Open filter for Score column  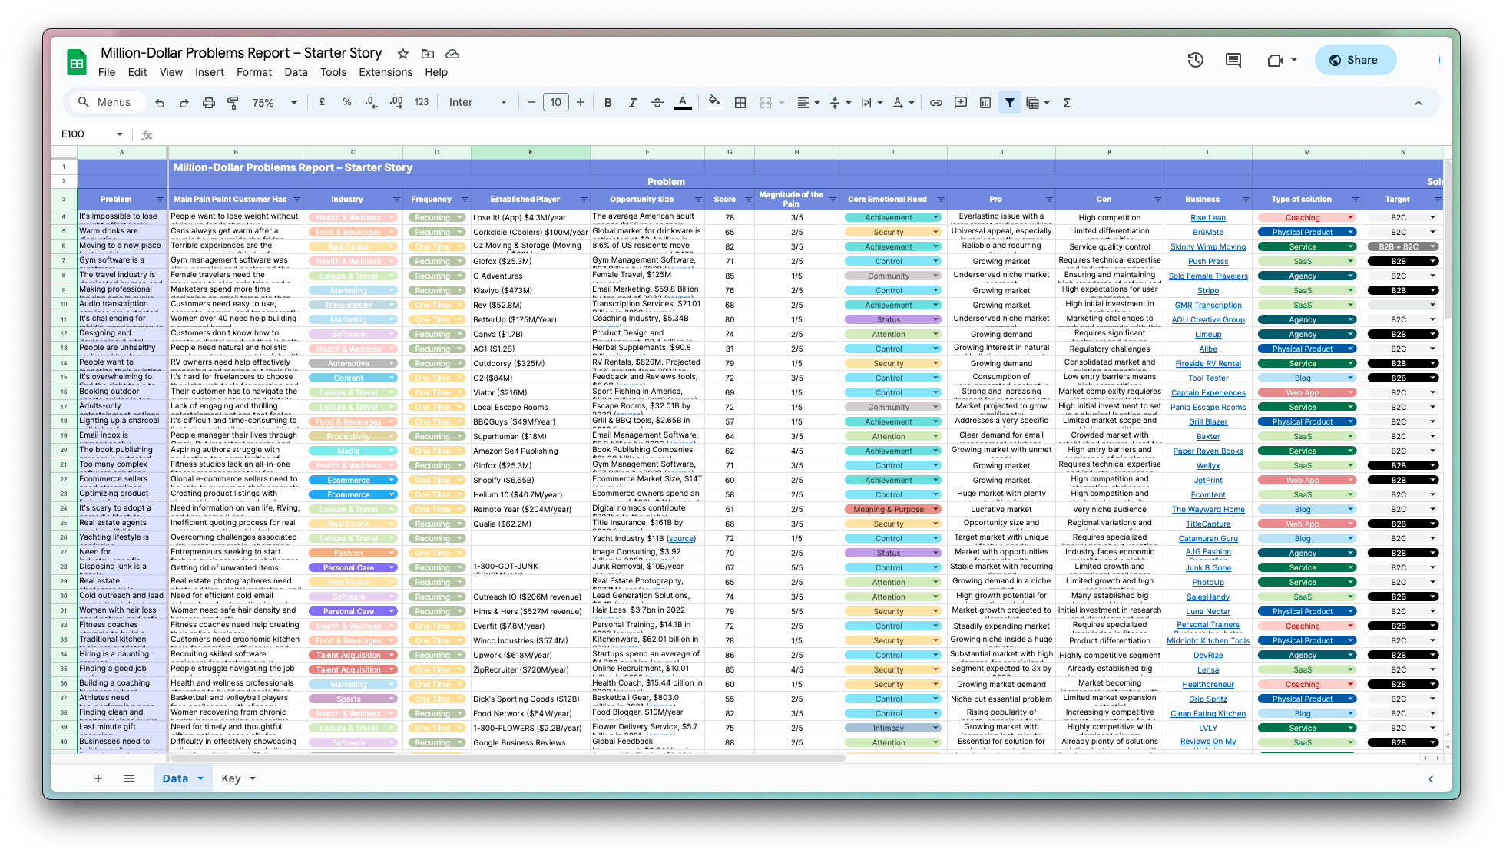[x=748, y=200]
